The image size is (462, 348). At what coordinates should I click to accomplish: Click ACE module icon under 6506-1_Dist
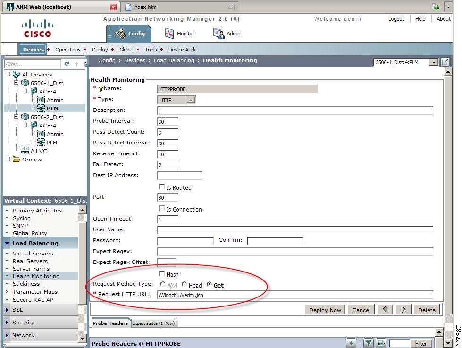[34, 92]
